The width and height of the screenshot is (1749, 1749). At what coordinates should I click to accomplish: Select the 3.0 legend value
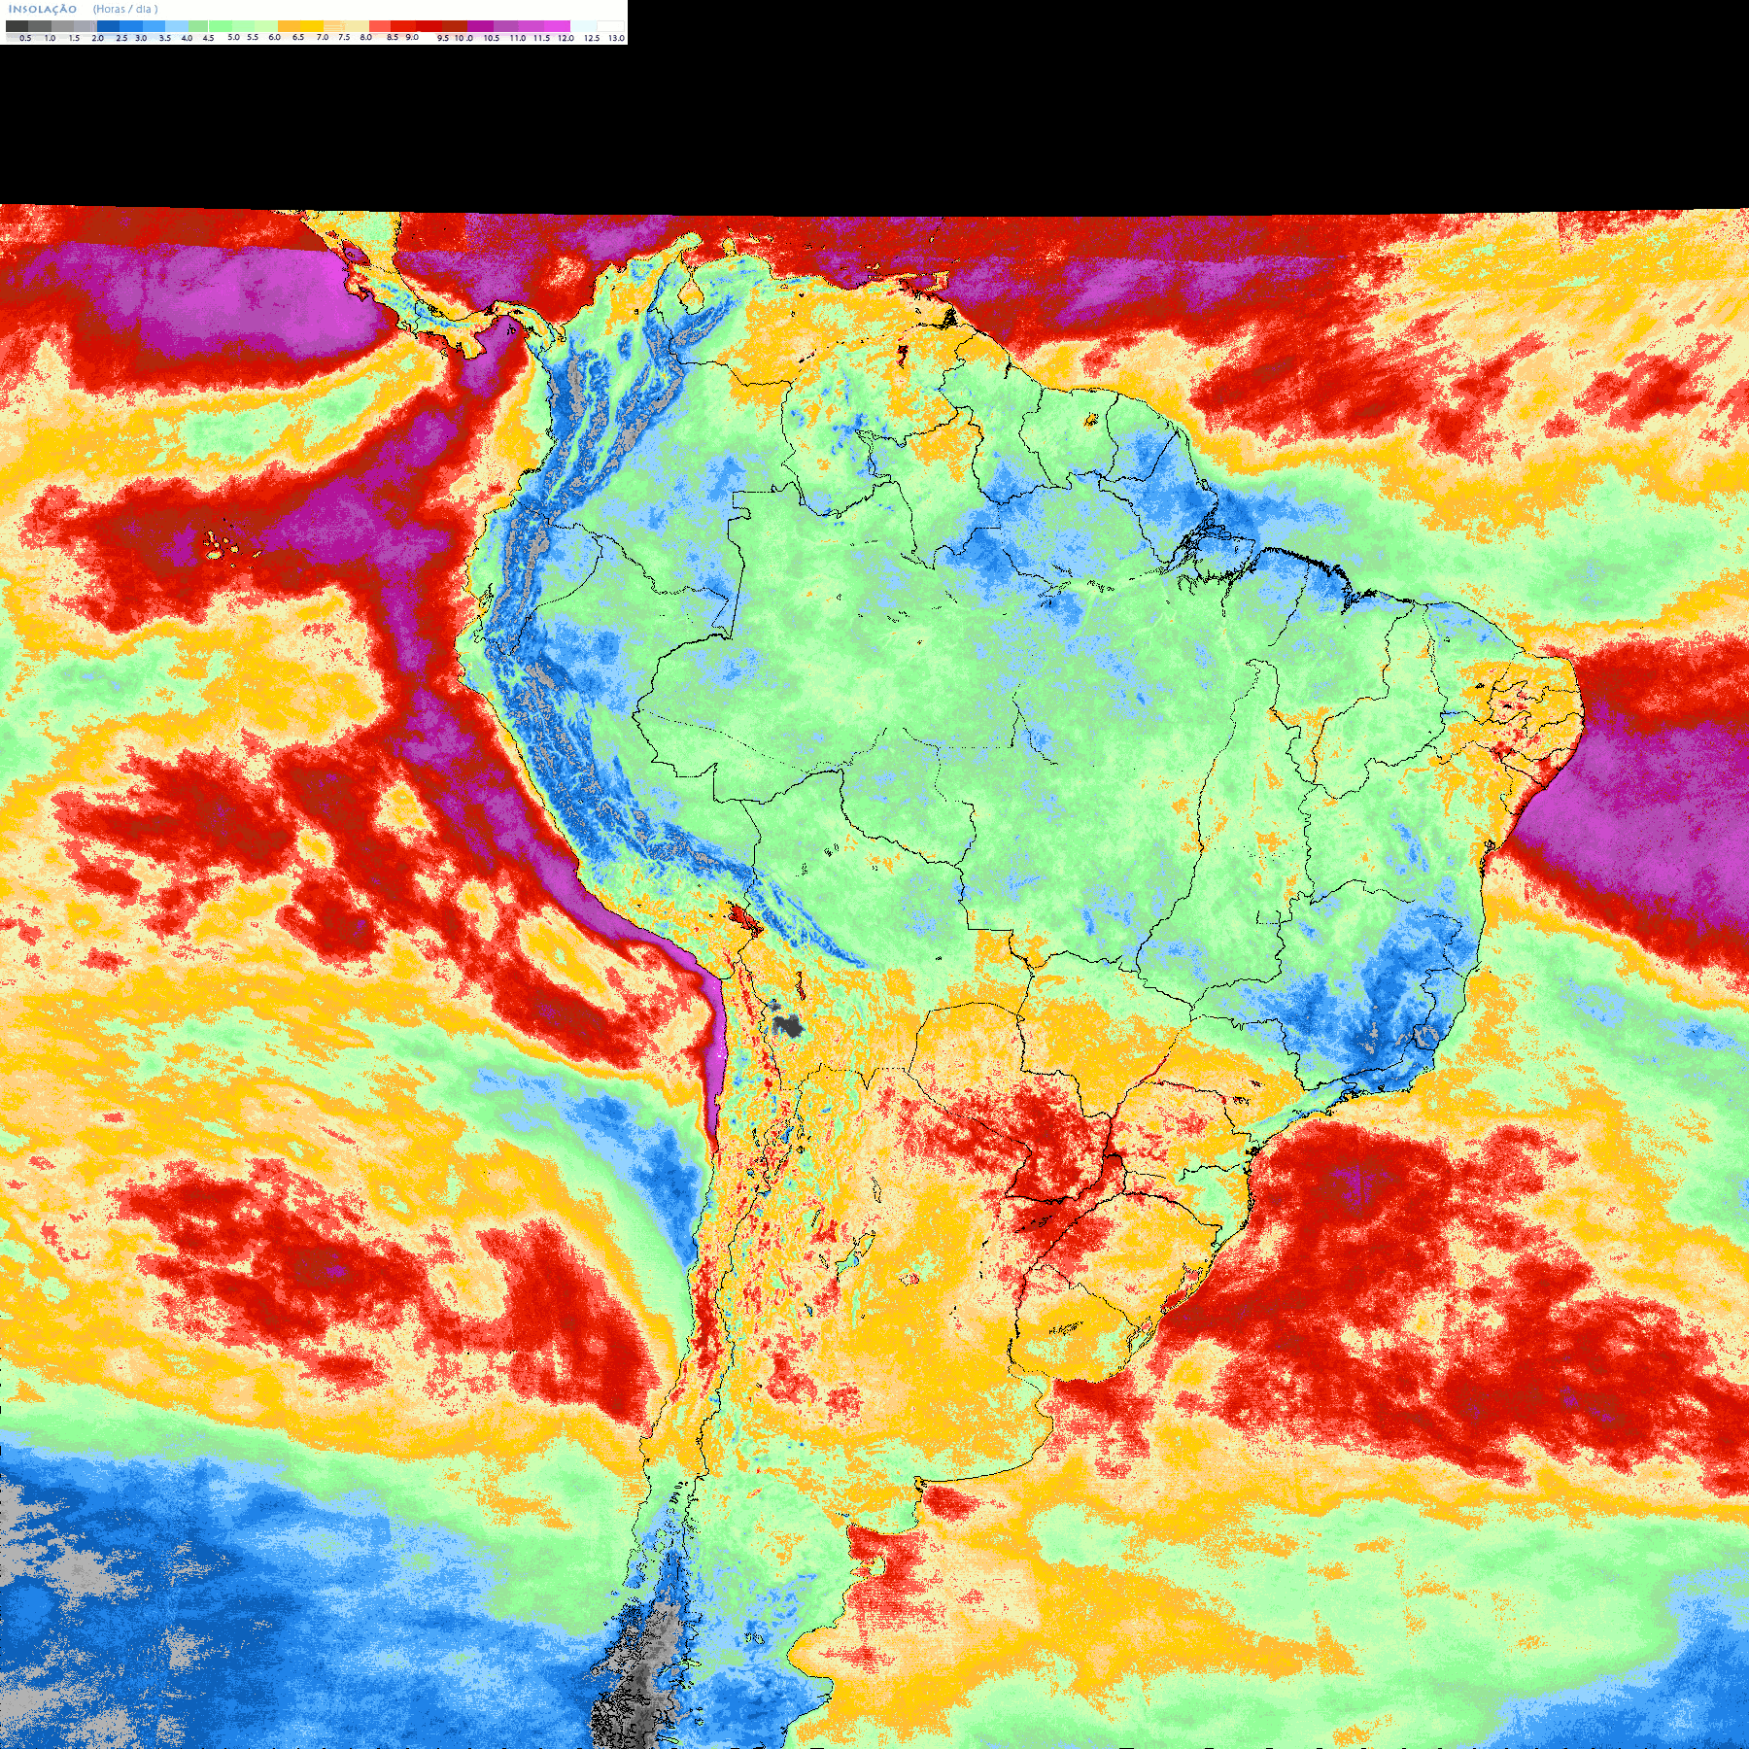point(141,38)
